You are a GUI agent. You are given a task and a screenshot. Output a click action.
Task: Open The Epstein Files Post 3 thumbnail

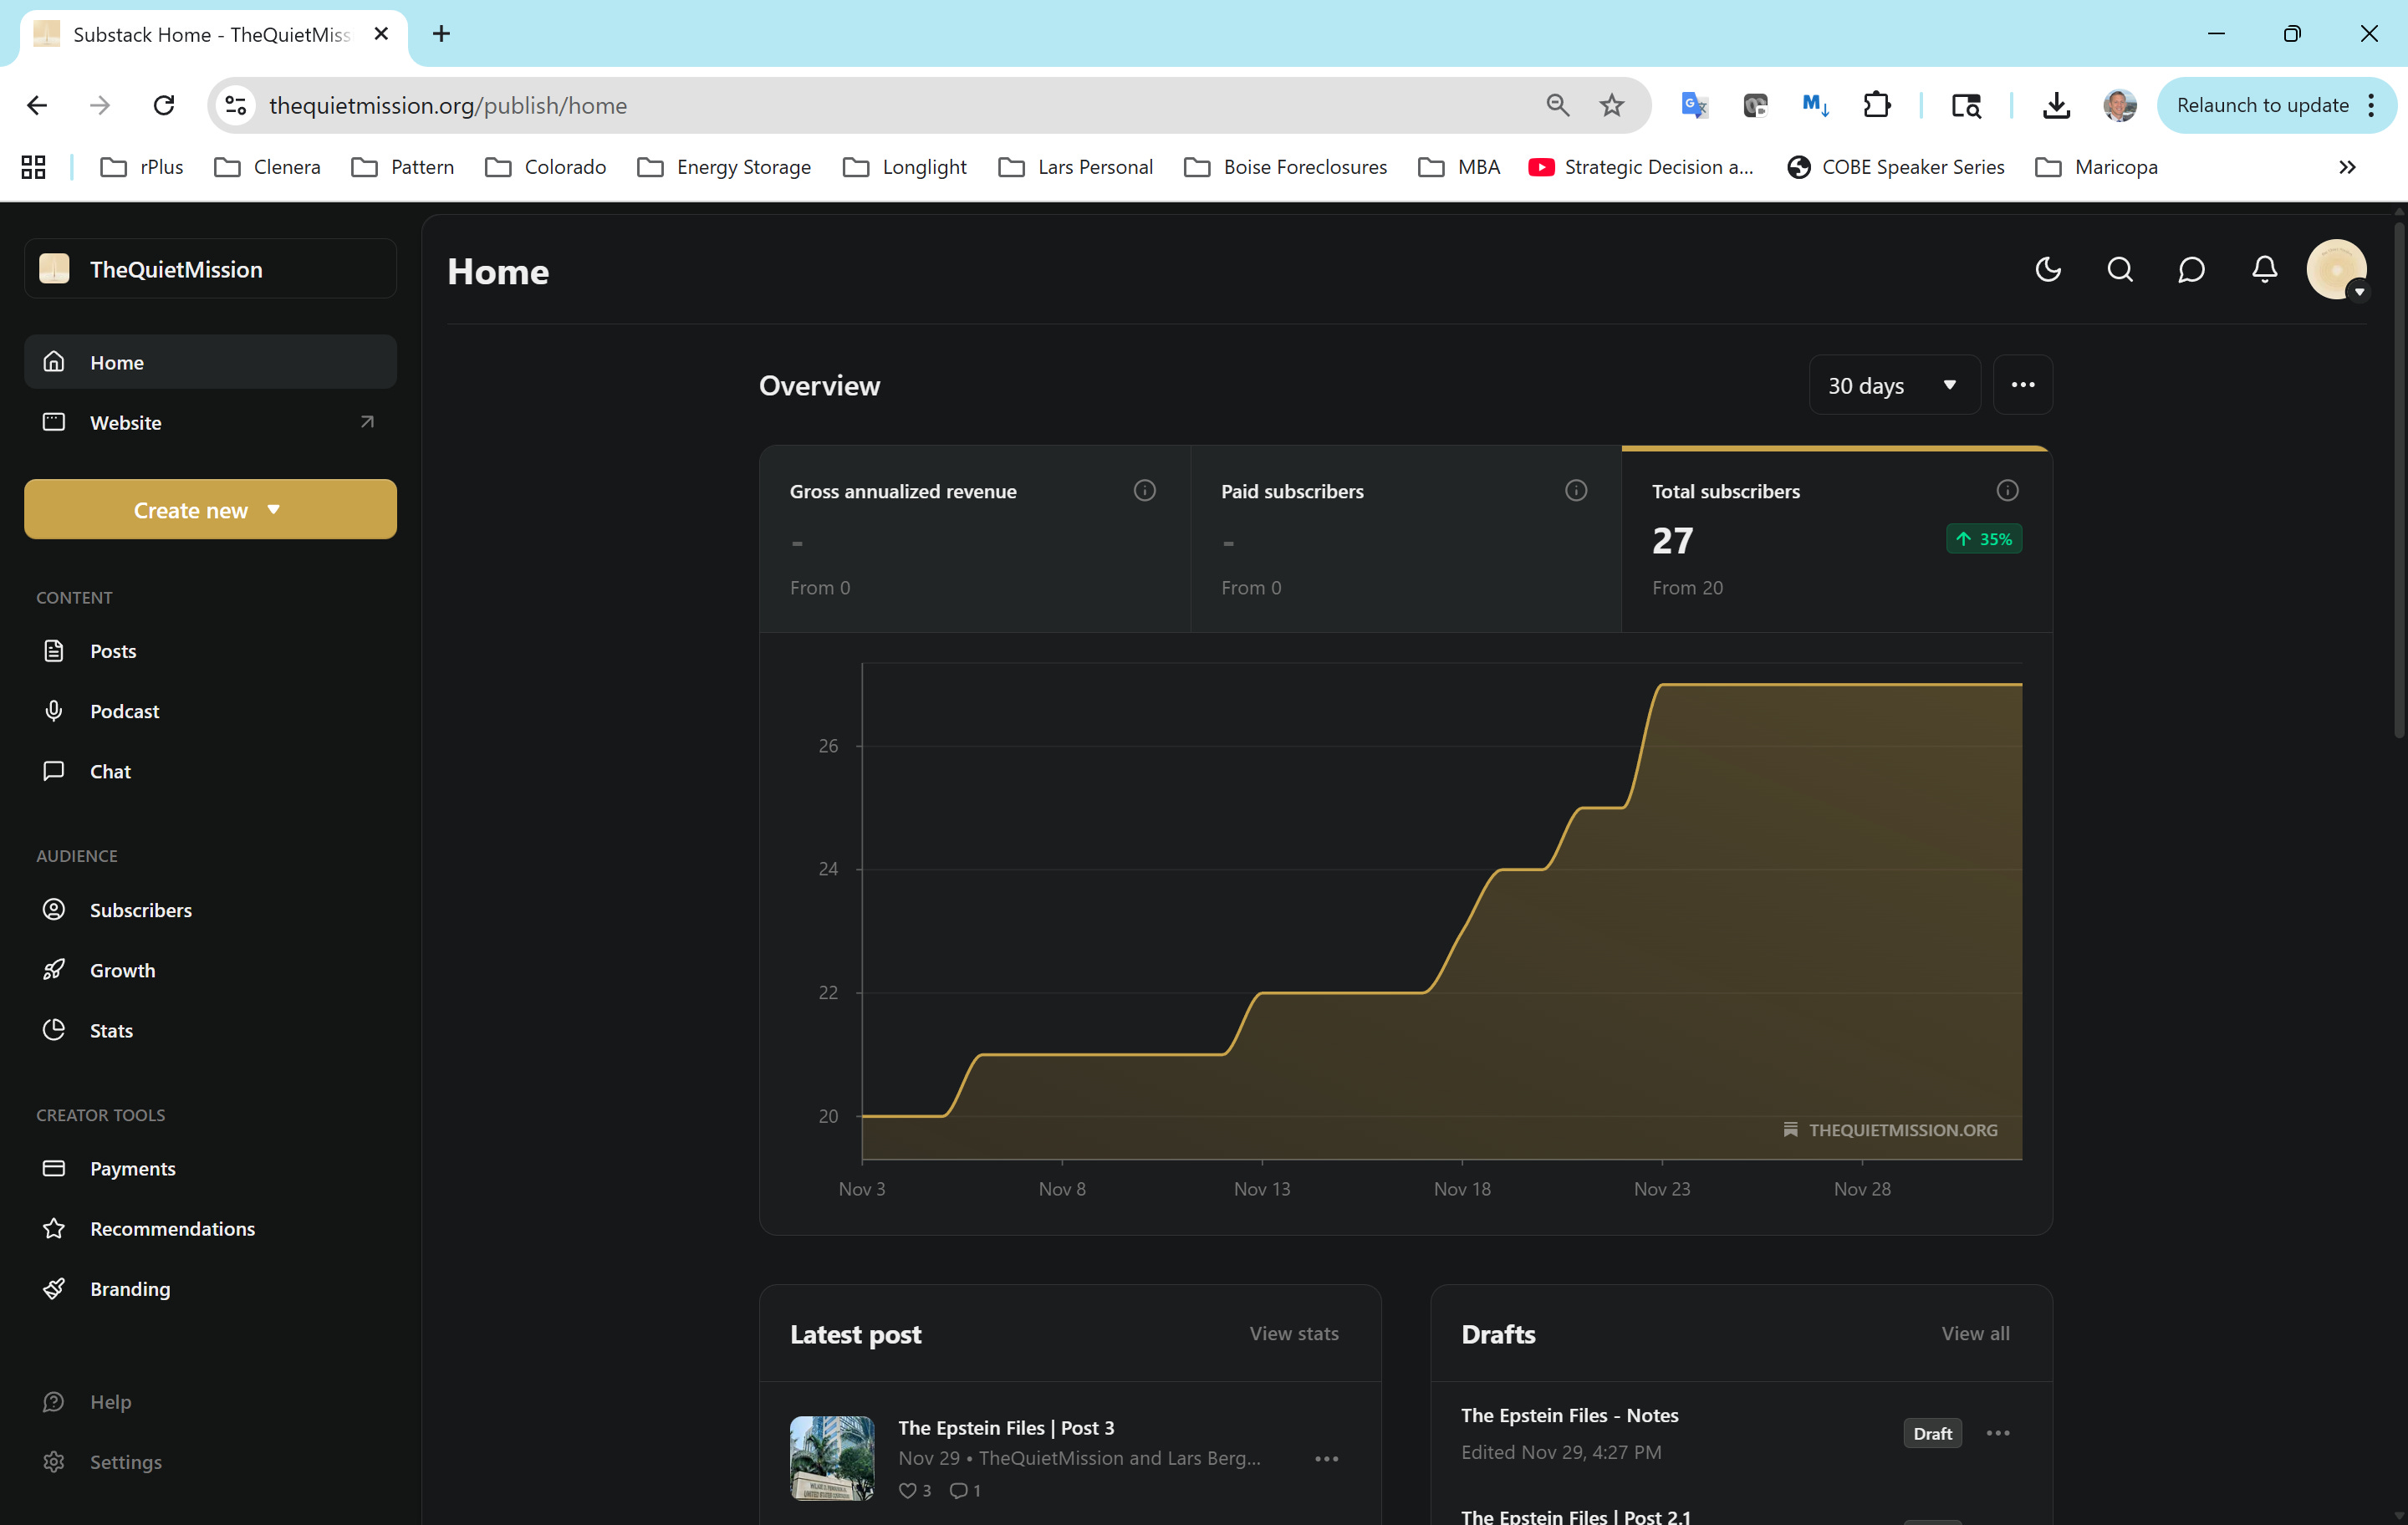click(832, 1457)
